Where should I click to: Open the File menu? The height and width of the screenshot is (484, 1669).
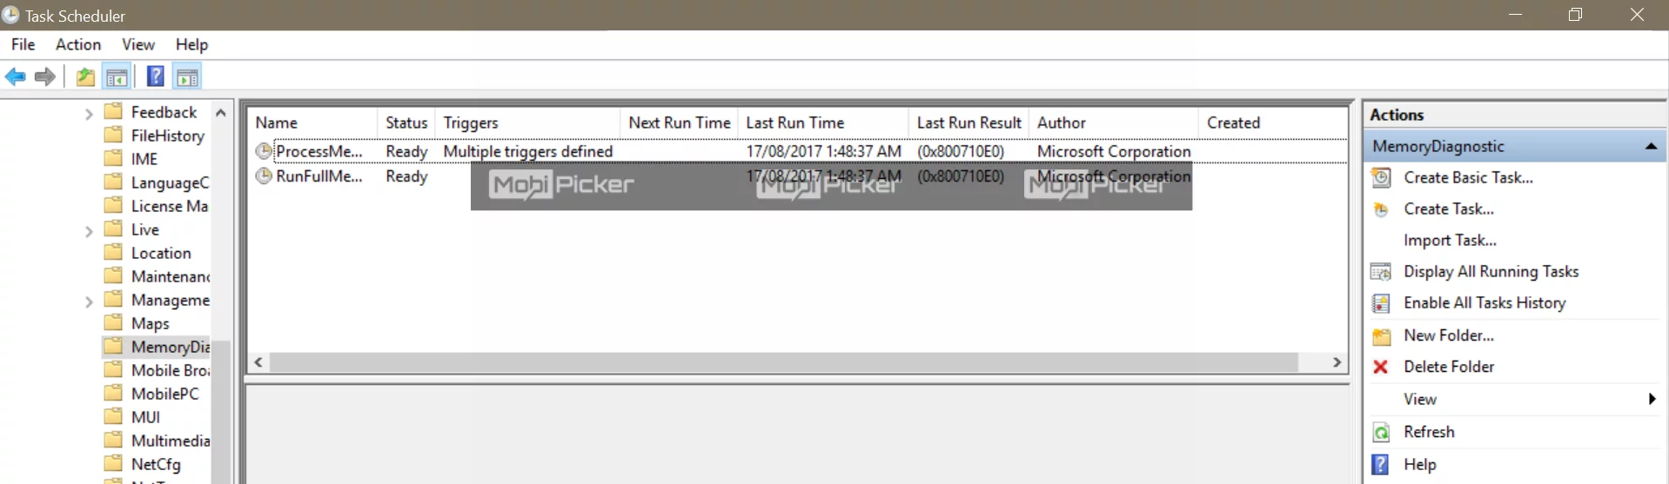point(23,44)
